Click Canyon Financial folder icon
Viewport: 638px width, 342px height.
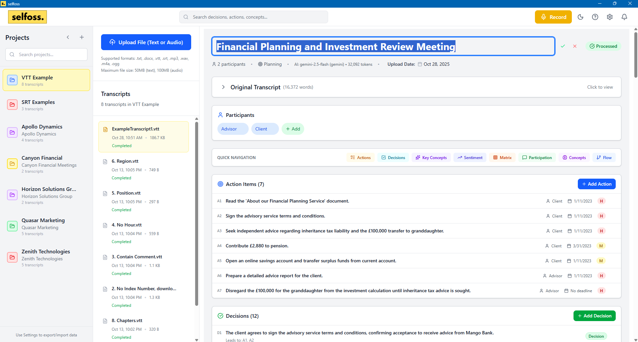point(12,164)
